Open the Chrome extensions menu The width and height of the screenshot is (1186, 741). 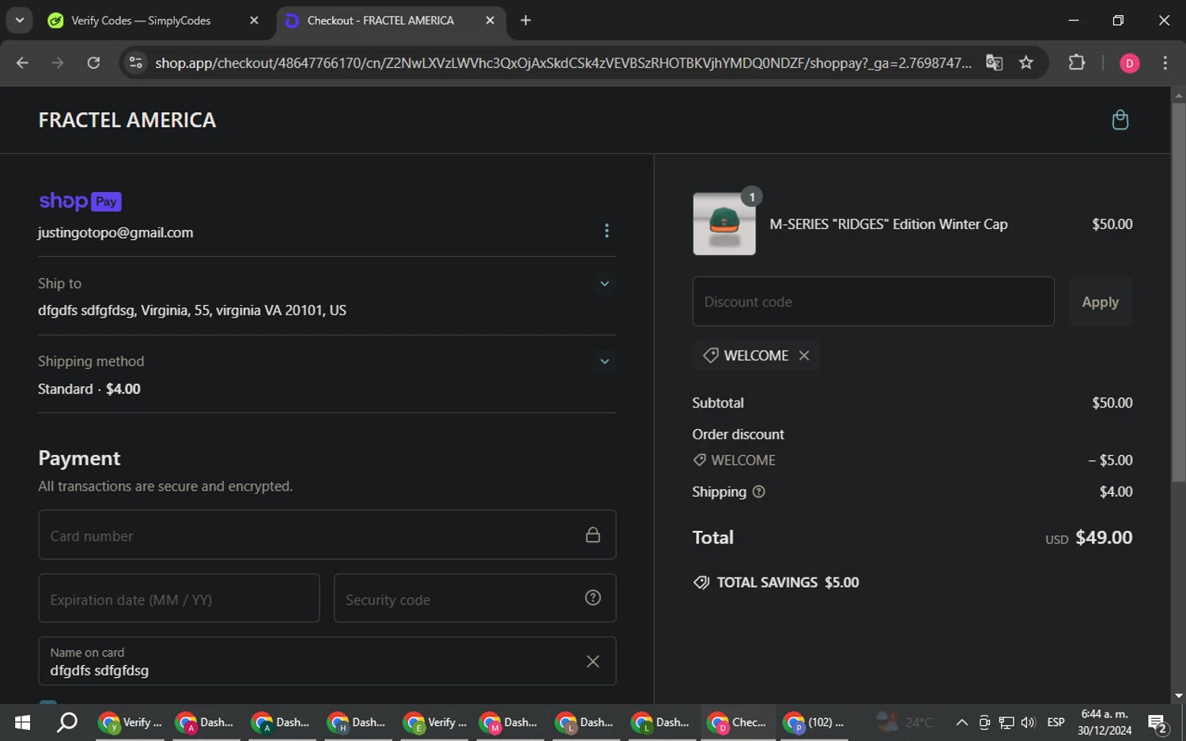[1077, 62]
